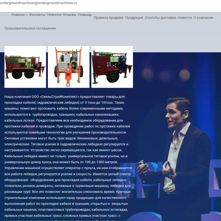Viewport: 221px width, 221px height.
Task: Open the orange cable winch thumbnail
Action: [x=69, y=67]
